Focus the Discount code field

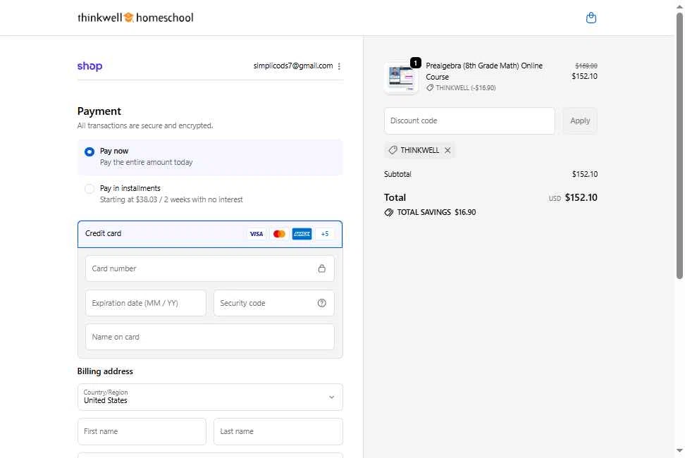(469, 121)
